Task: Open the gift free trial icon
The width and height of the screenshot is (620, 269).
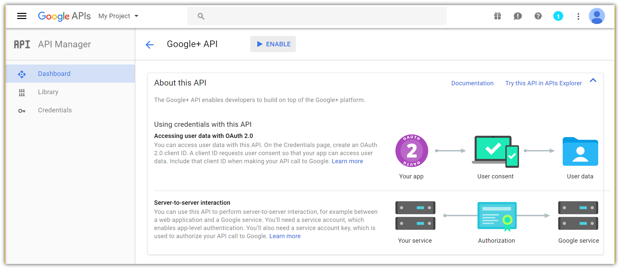Action: pos(497,16)
